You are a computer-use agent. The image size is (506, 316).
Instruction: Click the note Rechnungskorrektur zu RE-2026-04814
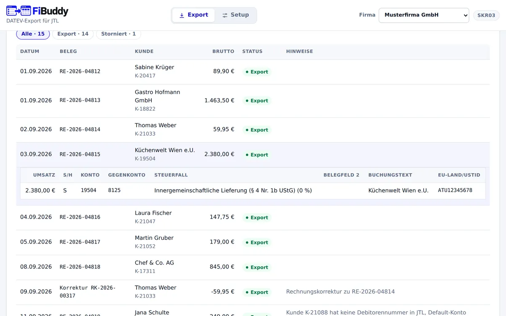(x=340, y=292)
